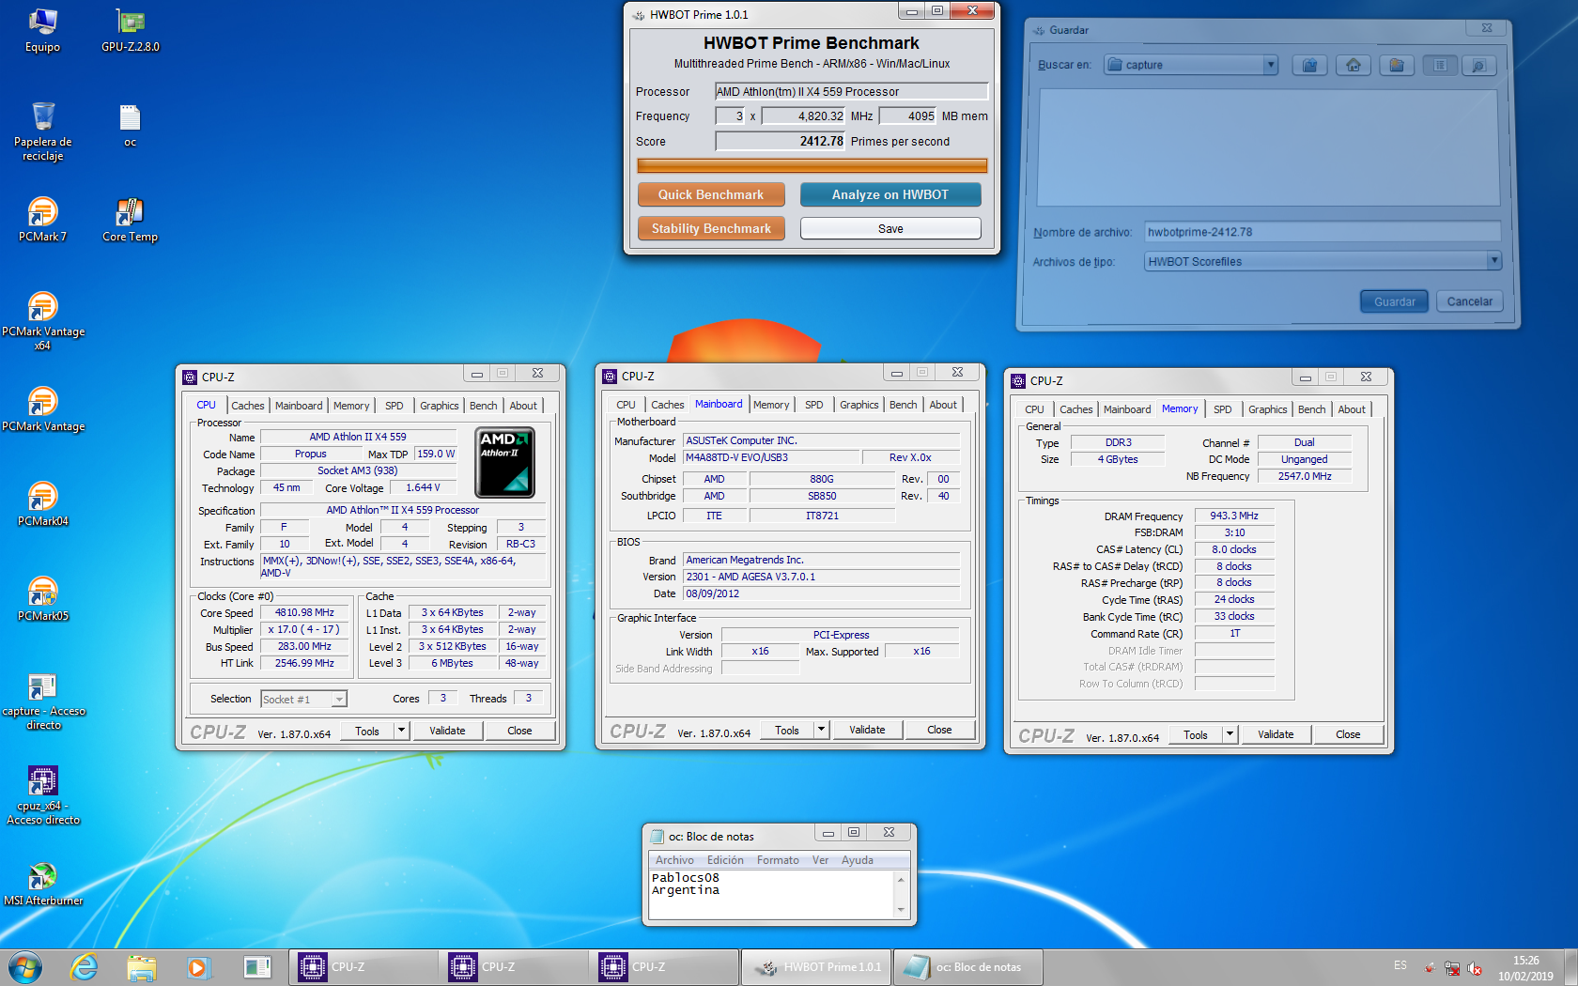Screen dimensions: 1578x986
Task: Select the MSI Afterburner desktop icon
Action: tap(43, 885)
